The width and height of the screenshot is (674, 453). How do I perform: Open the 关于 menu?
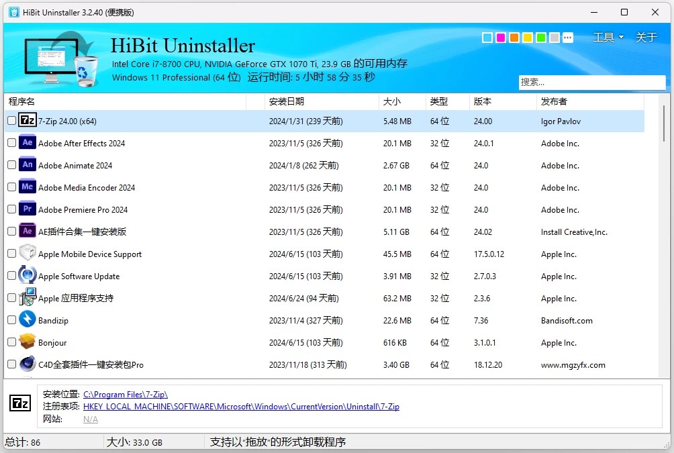646,38
